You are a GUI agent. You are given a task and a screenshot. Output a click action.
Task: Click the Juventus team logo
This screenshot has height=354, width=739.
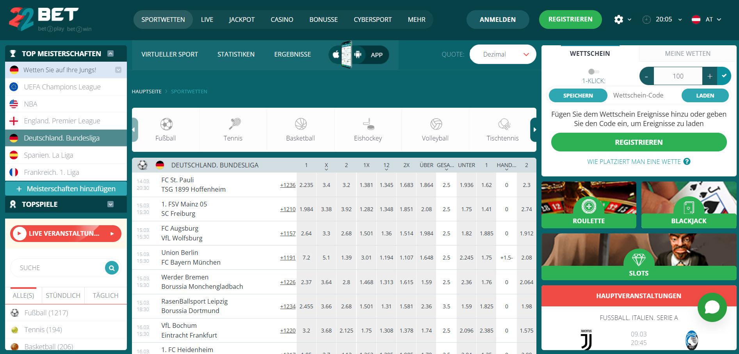coord(586,340)
